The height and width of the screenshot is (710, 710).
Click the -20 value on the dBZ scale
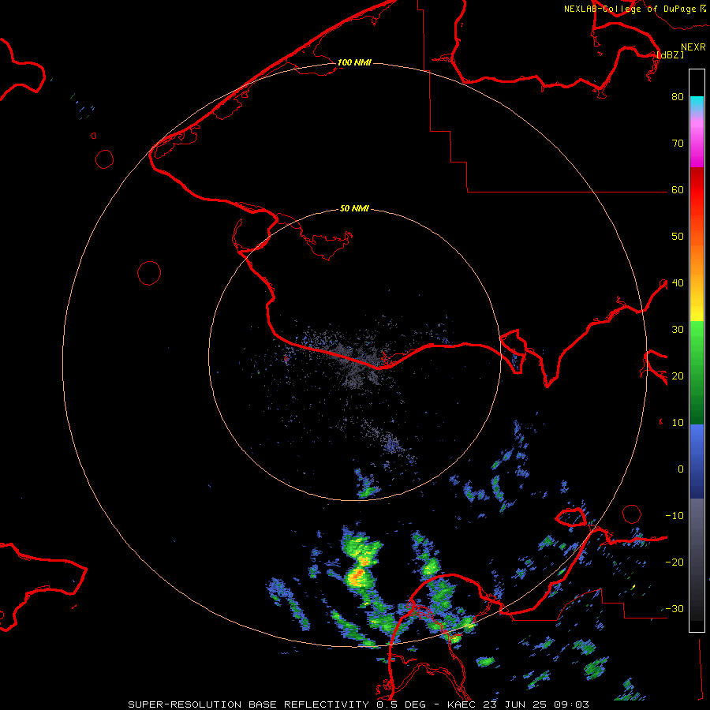coord(674,562)
